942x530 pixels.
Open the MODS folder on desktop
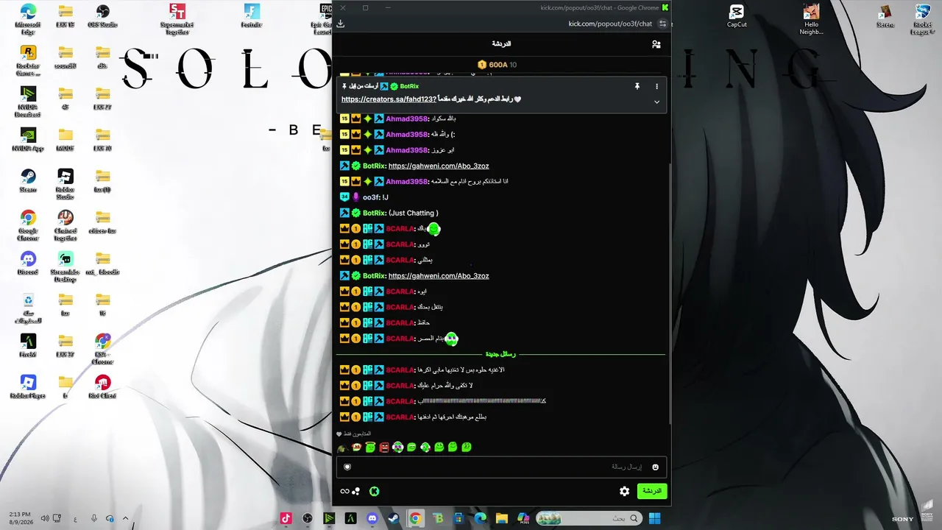(x=65, y=140)
